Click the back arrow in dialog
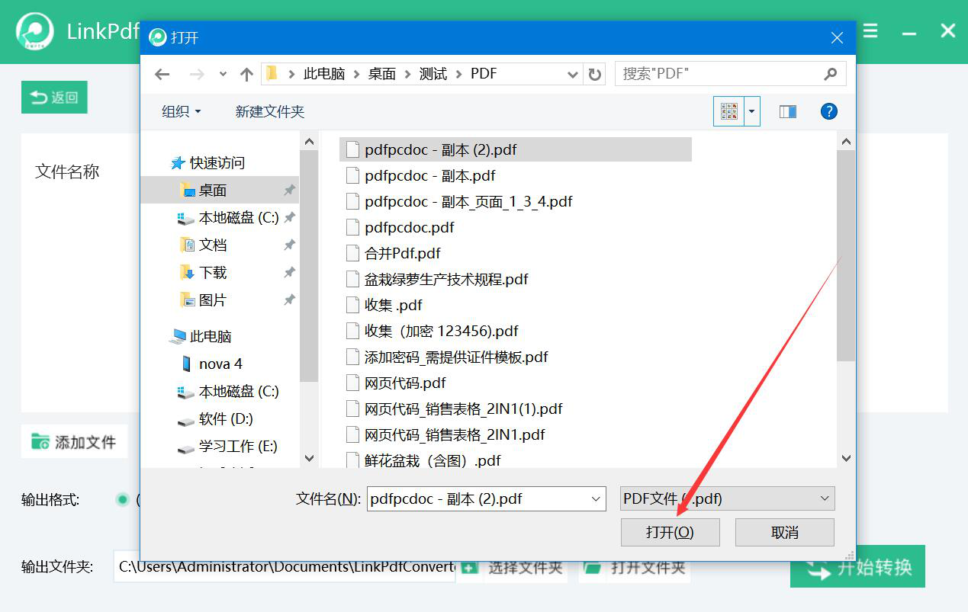This screenshot has height=612, width=968. pyautogui.click(x=162, y=74)
